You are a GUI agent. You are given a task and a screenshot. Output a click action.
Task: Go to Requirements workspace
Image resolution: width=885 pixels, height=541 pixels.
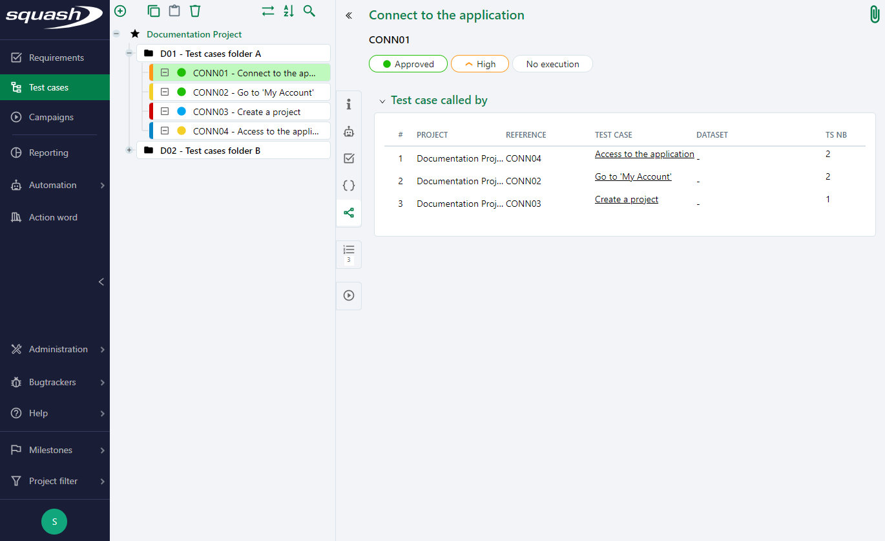click(56, 58)
